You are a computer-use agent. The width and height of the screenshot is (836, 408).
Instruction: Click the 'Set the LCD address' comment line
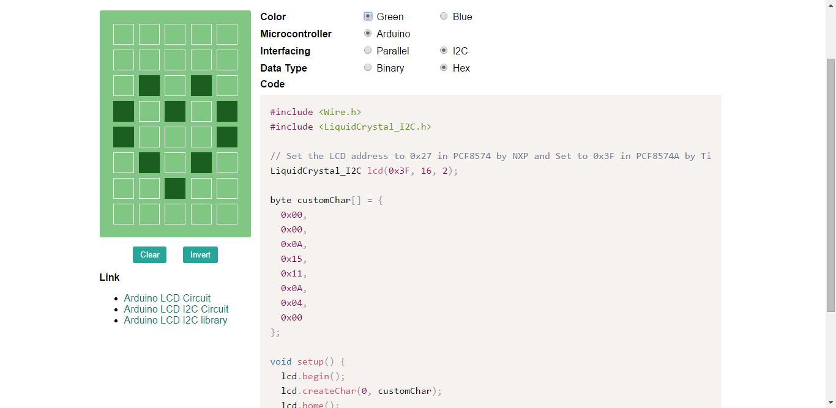[x=491, y=156]
